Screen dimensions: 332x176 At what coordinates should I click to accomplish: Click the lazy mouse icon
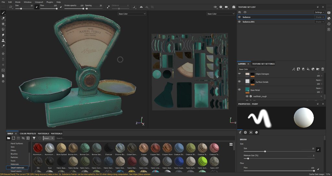click(108, 7)
